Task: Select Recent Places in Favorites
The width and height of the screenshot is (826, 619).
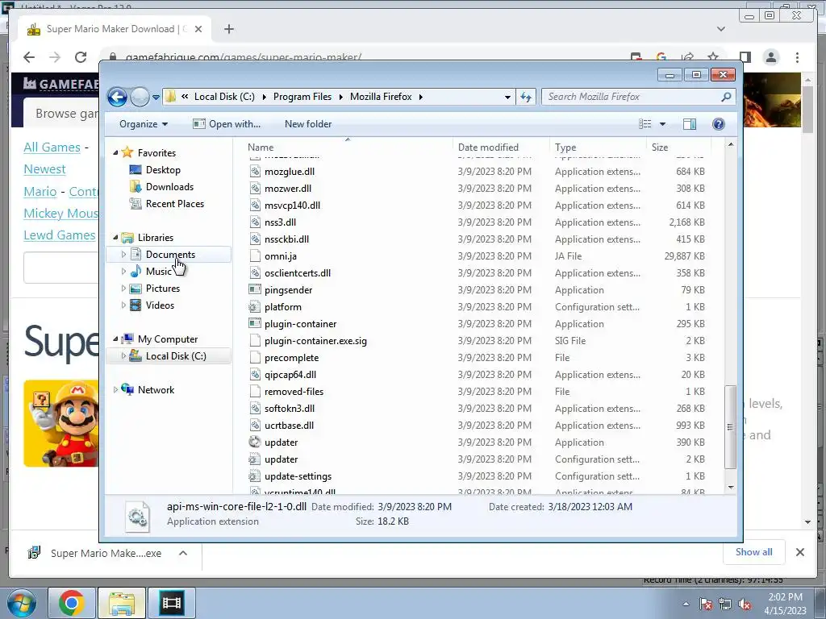Action: [174, 204]
